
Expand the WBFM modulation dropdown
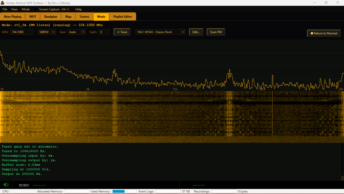(47, 32)
